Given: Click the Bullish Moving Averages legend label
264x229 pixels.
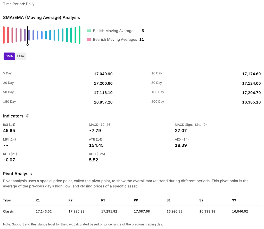Looking at the screenshot, I should point(114,31).
